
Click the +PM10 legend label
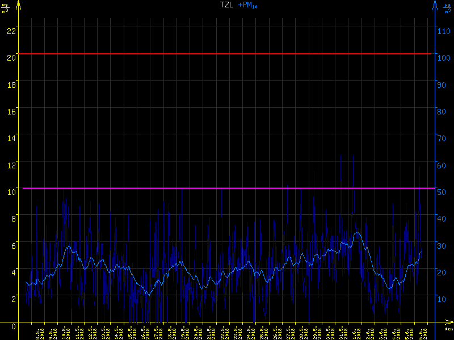pos(248,5)
